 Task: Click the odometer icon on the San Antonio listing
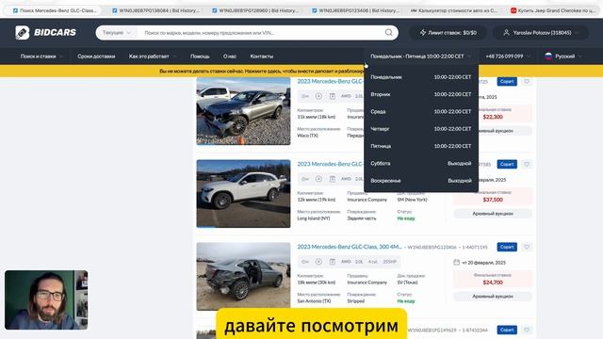pyautogui.click(x=318, y=262)
